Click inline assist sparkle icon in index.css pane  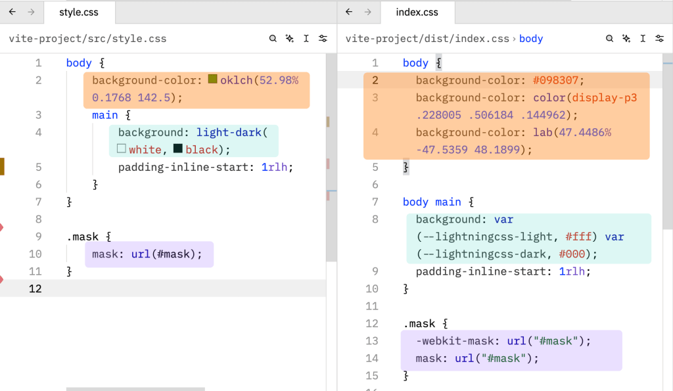click(x=626, y=39)
